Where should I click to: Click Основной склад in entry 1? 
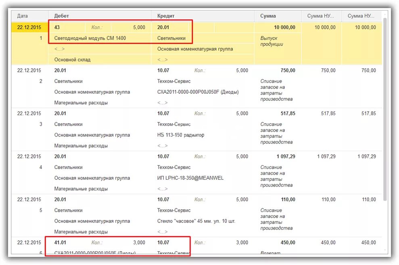(x=72, y=60)
